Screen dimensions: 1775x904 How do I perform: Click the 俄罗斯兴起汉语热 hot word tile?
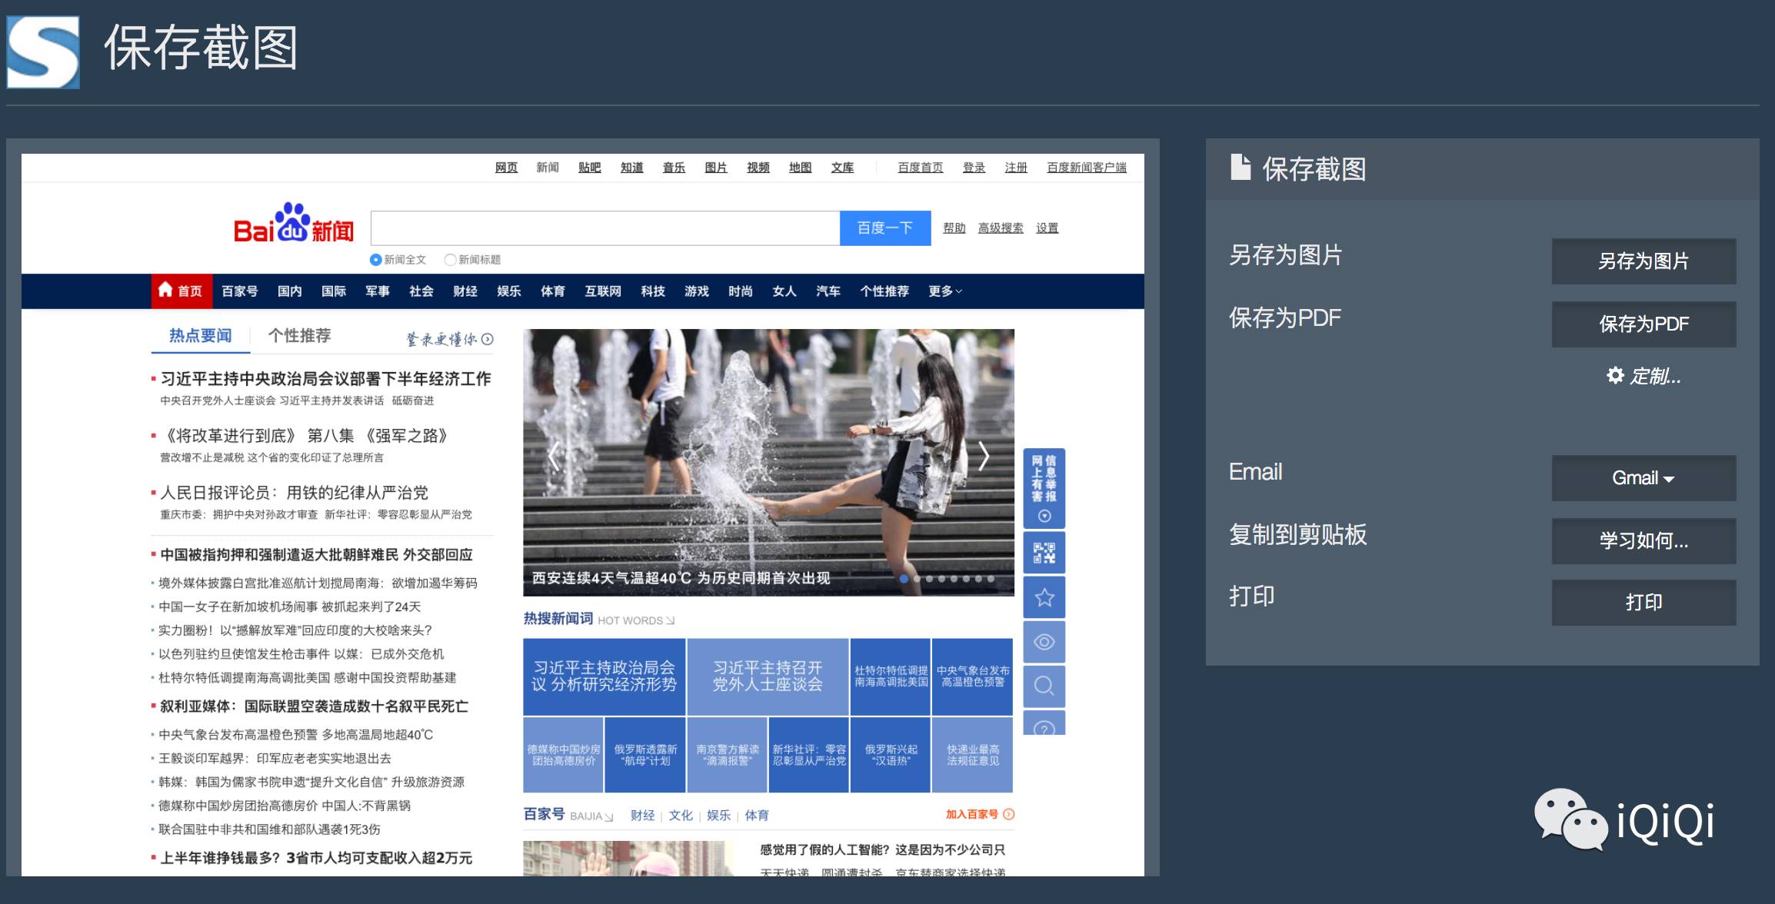coord(891,755)
